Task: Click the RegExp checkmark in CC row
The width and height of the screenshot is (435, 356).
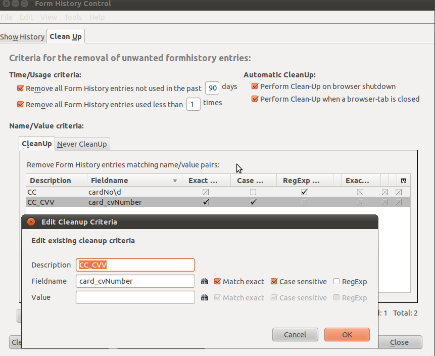Action: coord(304,192)
